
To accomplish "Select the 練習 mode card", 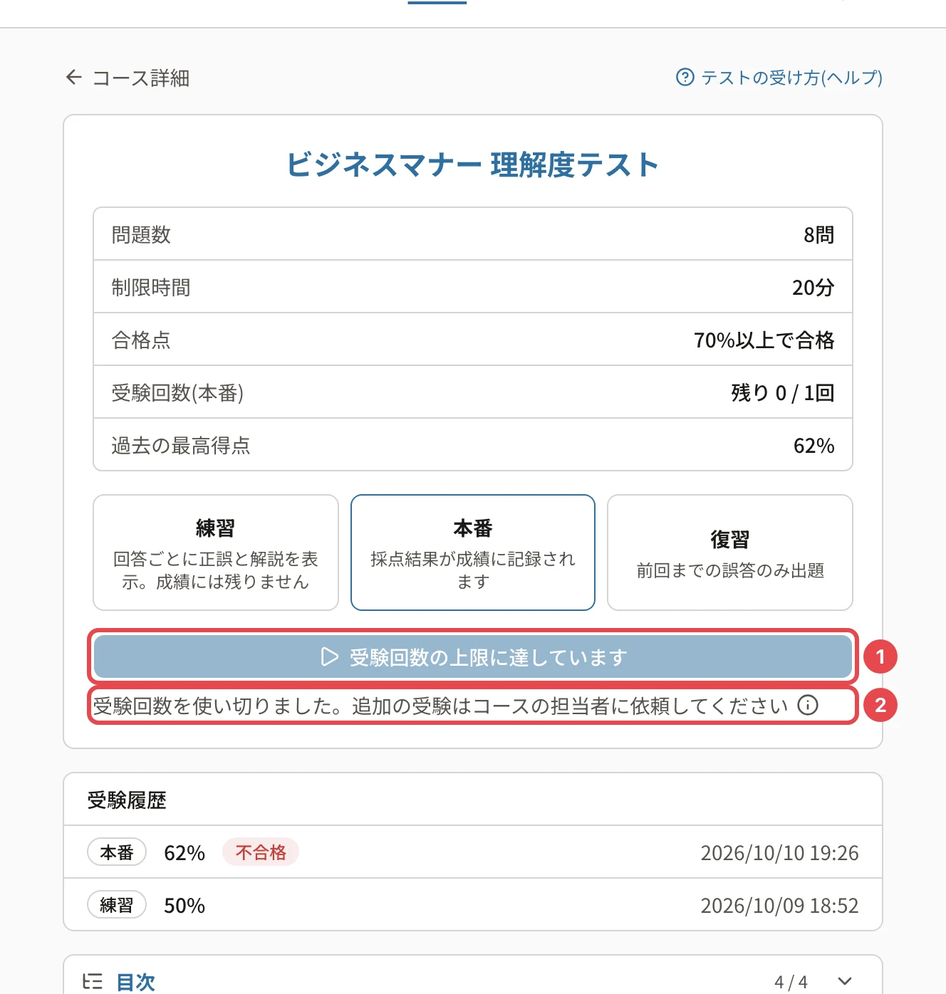I will pos(216,553).
